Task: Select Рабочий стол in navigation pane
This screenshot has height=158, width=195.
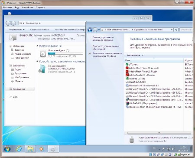Action: 22,58
